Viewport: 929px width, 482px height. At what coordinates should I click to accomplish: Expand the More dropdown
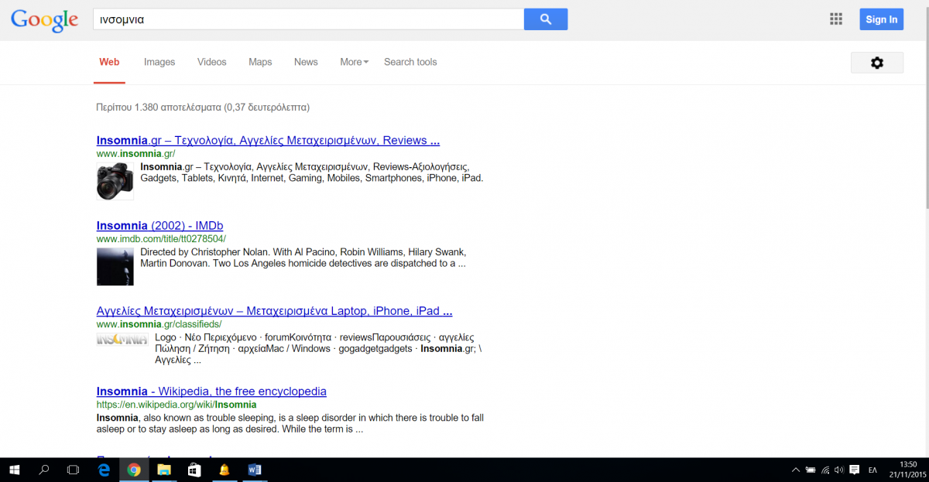point(354,62)
